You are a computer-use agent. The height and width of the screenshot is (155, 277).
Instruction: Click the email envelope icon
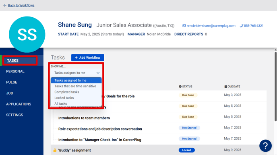184,26
